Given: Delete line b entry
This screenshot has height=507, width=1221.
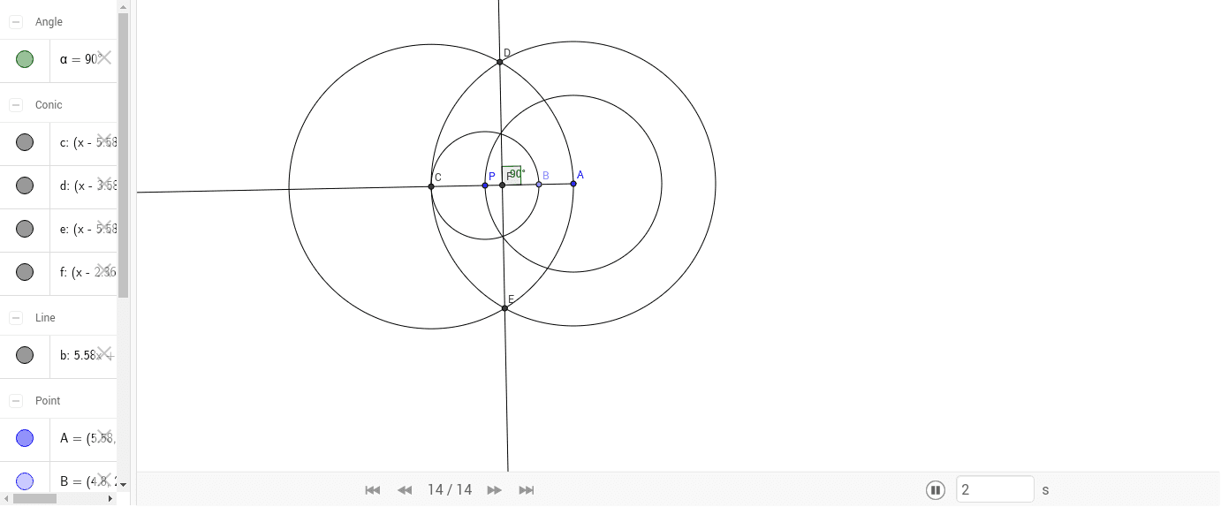Looking at the screenshot, I should tap(104, 352).
